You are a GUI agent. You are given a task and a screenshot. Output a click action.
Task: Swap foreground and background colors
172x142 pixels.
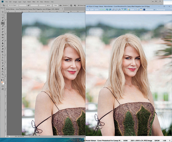pos(4,80)
